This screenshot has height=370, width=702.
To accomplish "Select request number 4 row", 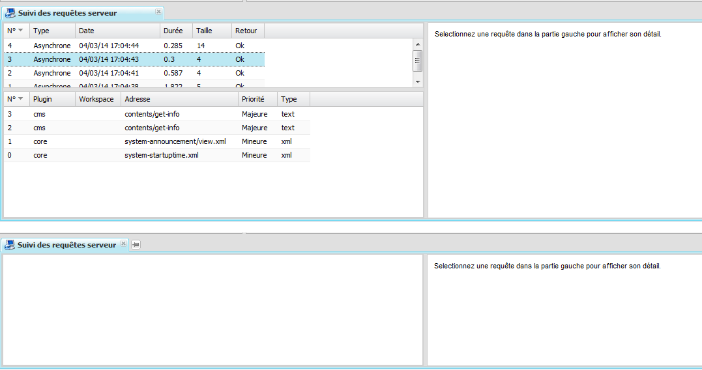I will click(x=134, y=46).
